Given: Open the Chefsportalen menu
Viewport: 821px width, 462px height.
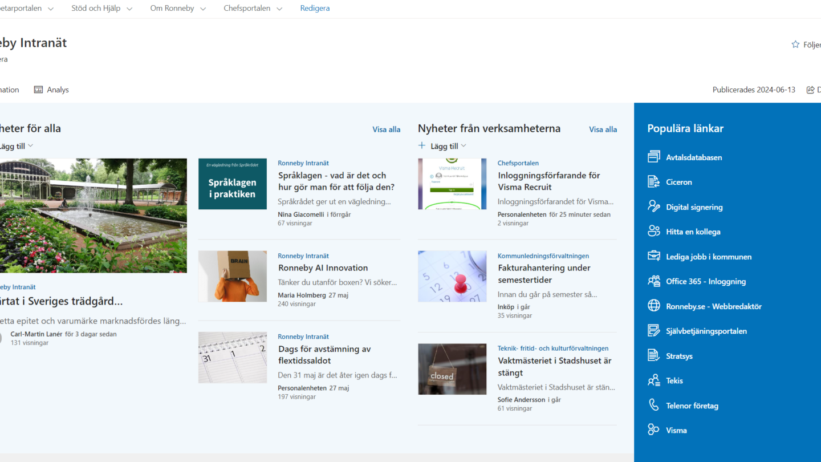Looking at the screenshot, I should [x=247, y=9].
